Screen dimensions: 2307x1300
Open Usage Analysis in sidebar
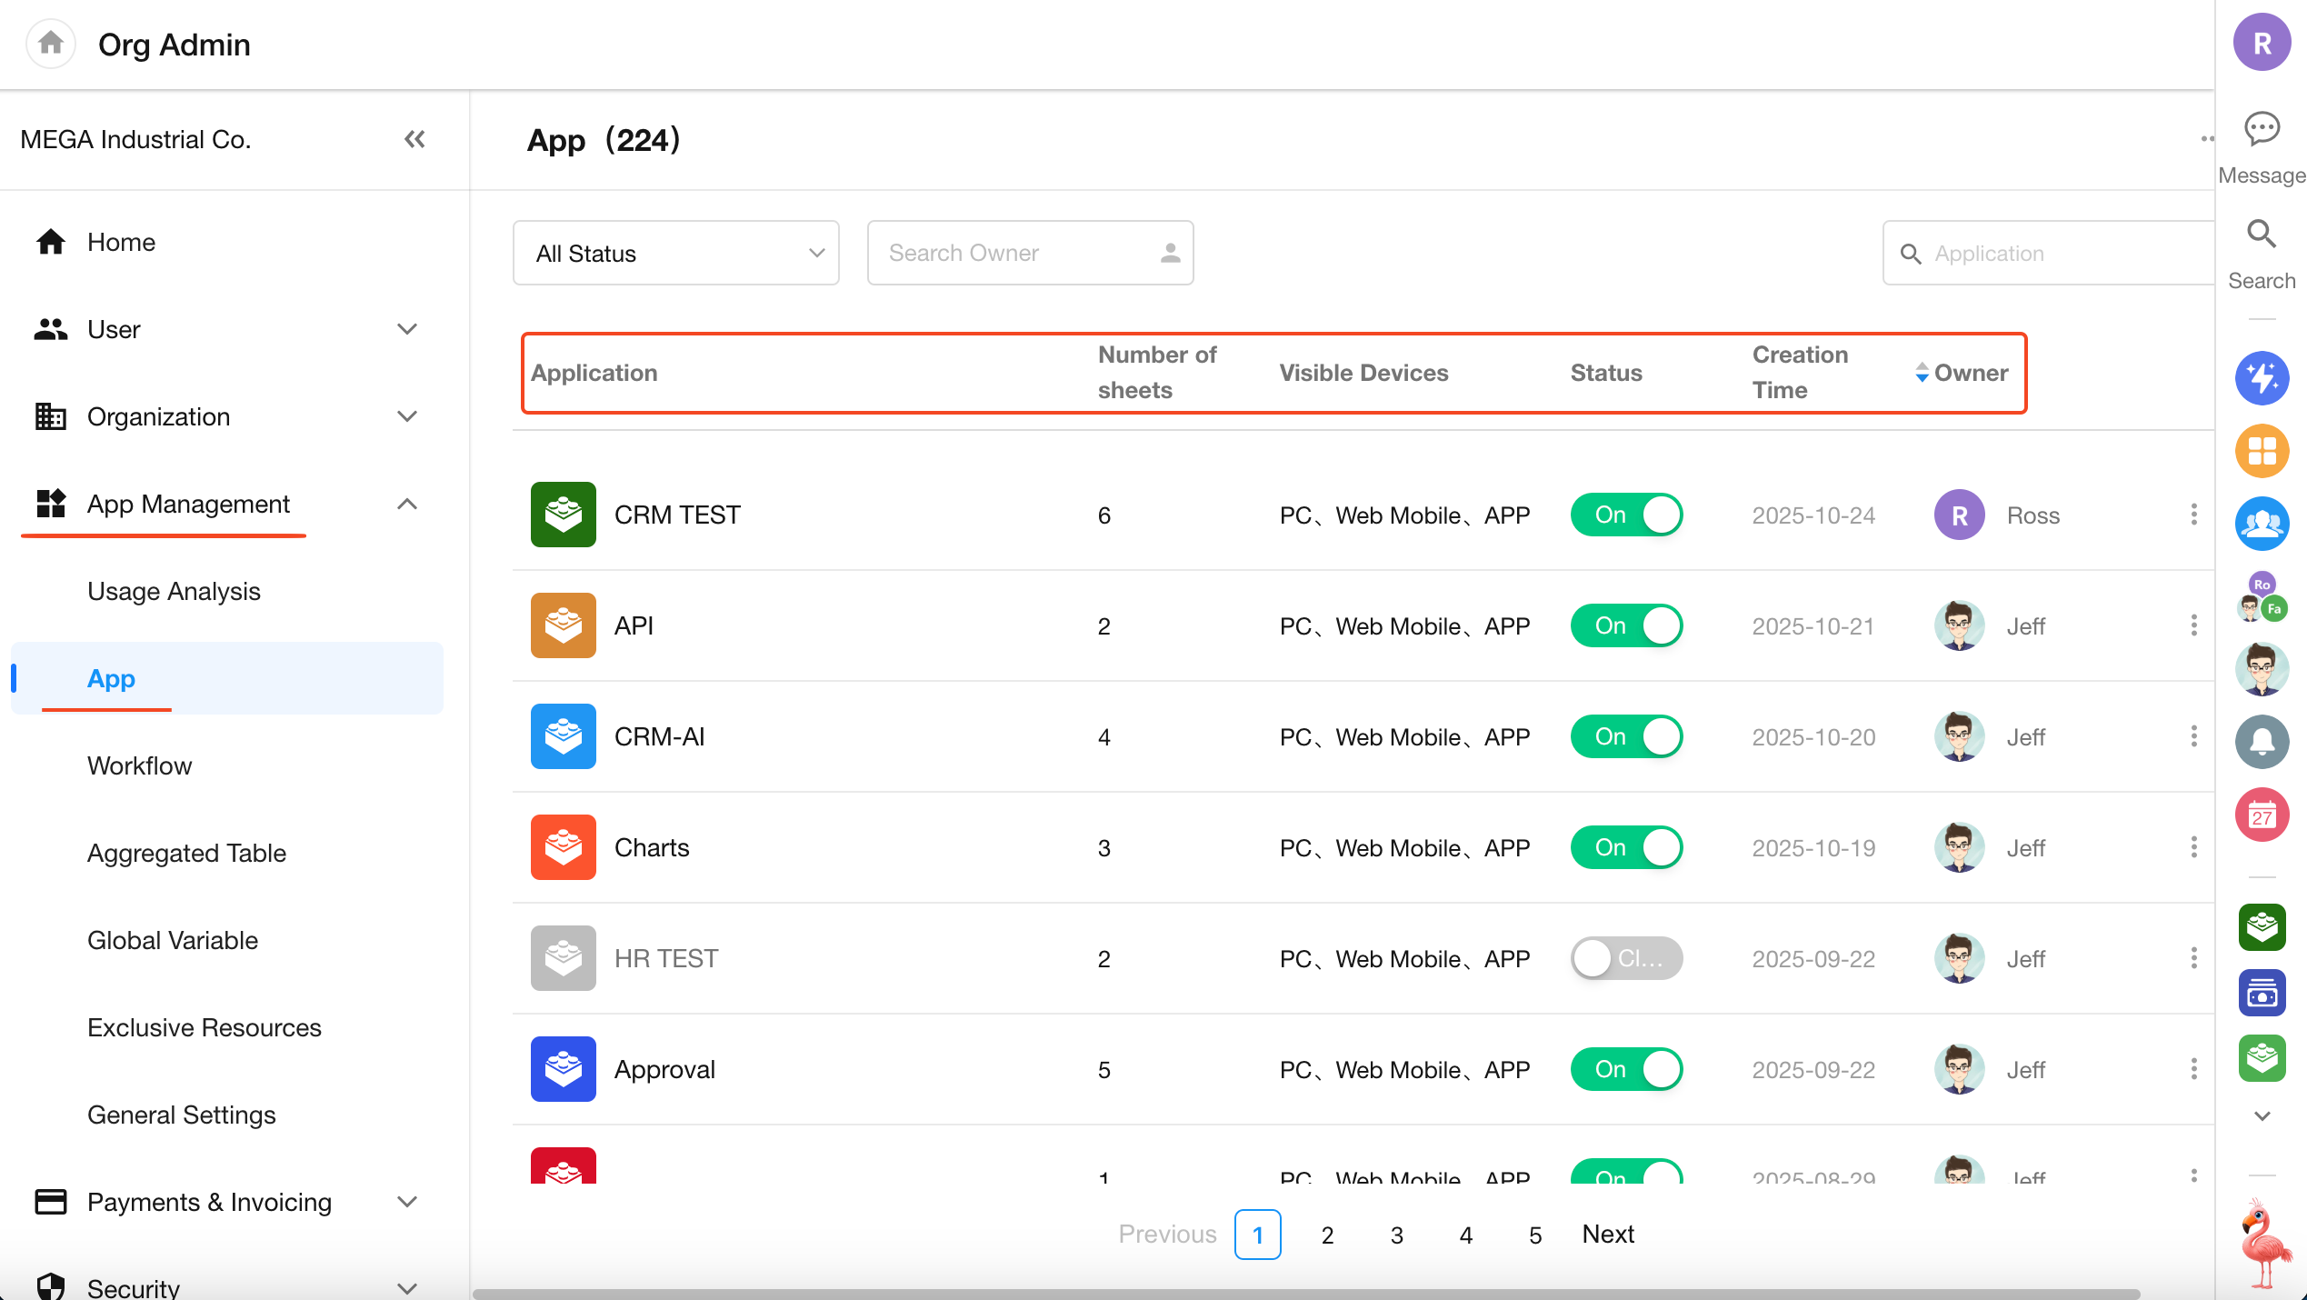pyautogui.click(x=174, y=591)
